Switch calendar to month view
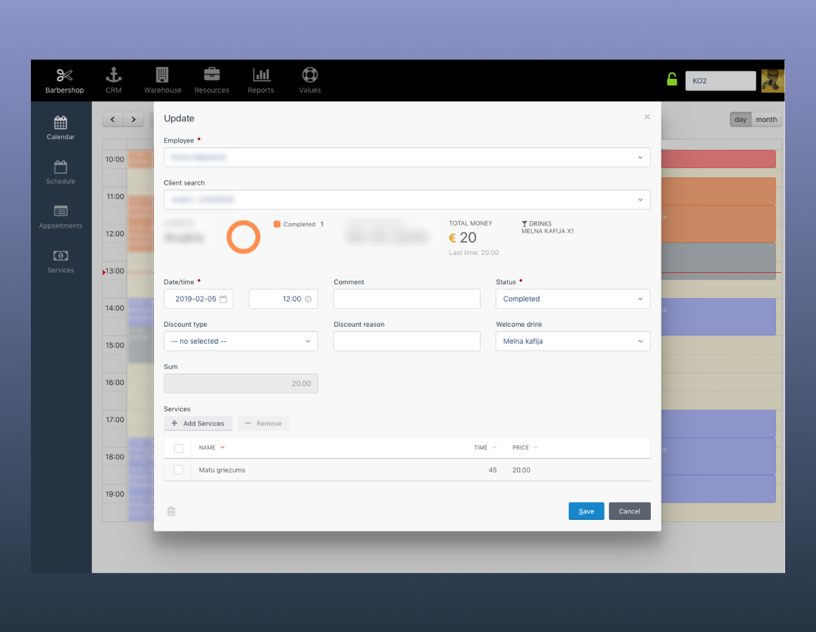Viewport: 816px width, 632px height. [766, 120]
